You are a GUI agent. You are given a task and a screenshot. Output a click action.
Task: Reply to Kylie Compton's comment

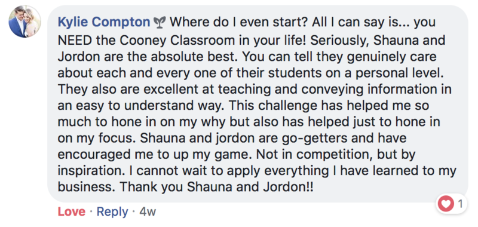pos(112,211)
